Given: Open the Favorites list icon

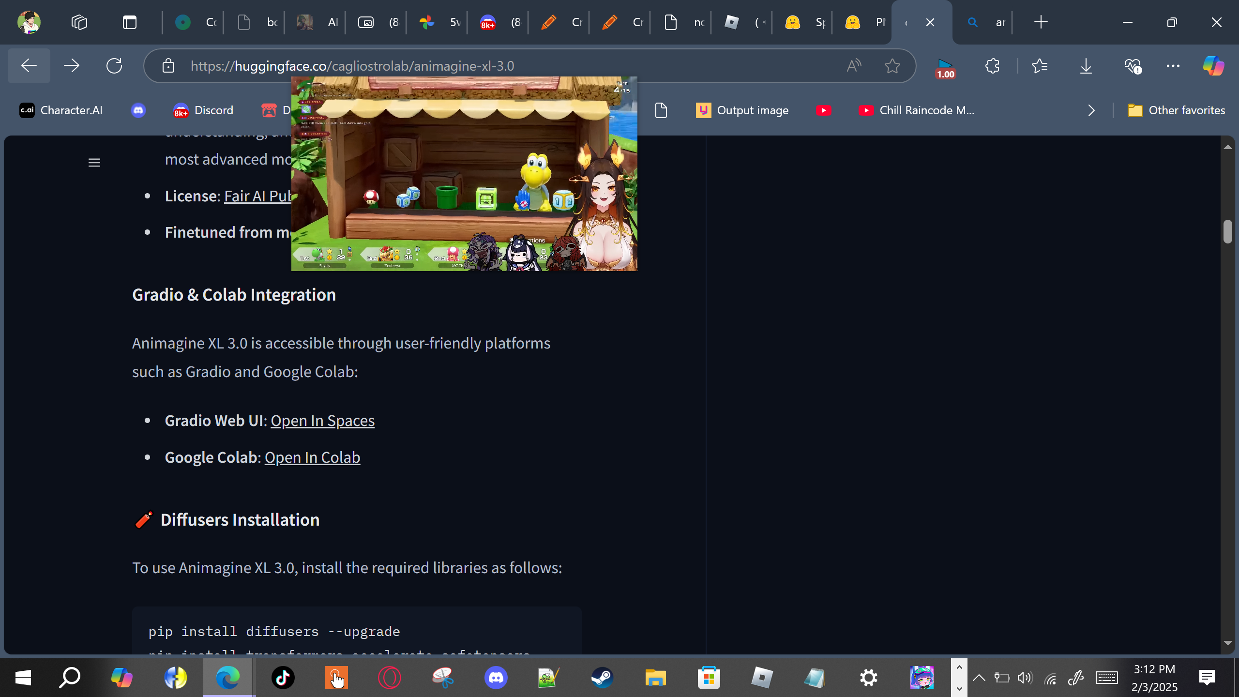Looking at the screenshot, I should pos(1040,66).
